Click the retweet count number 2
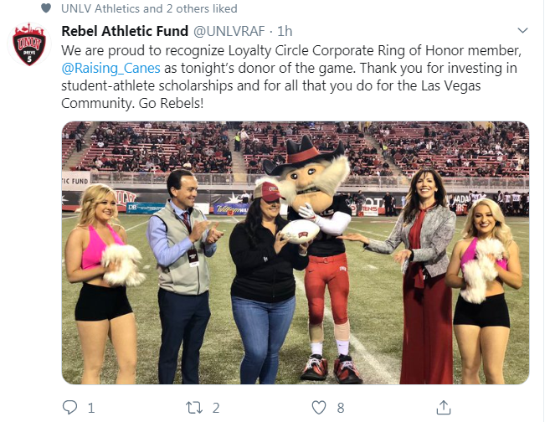Image resolution: width=550 pixels, height=422 pixels. coord(216,408)
